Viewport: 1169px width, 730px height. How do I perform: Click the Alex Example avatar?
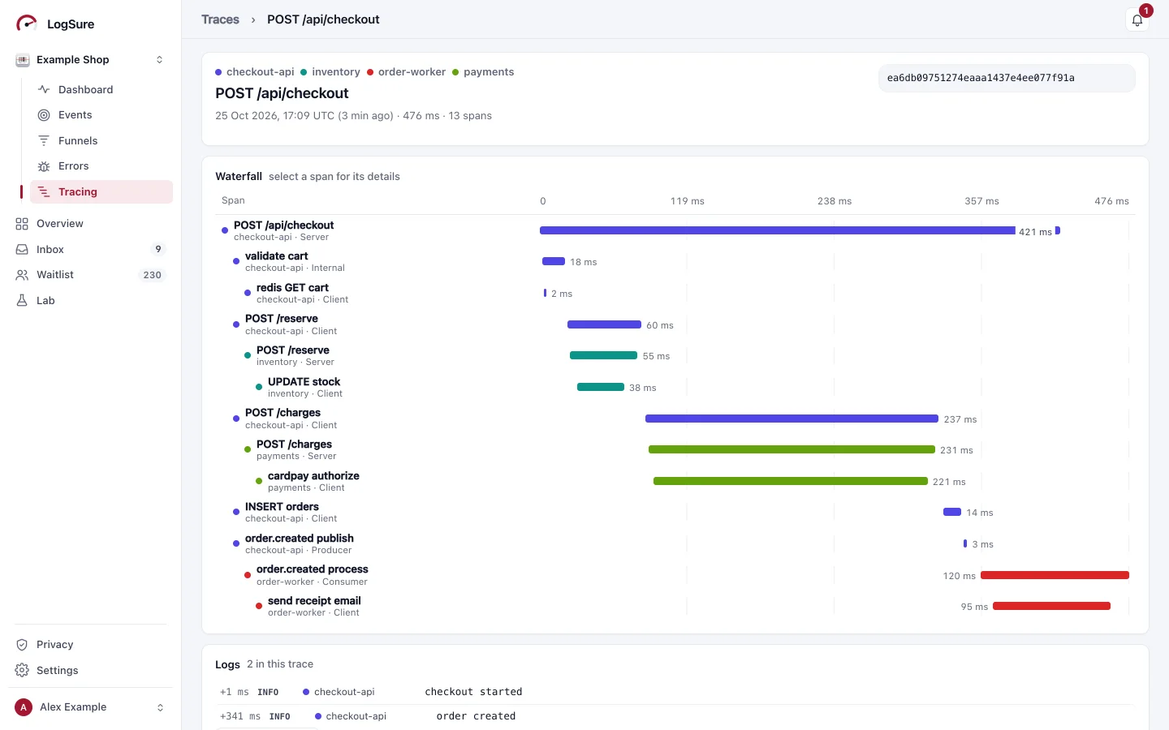point(24,707)
